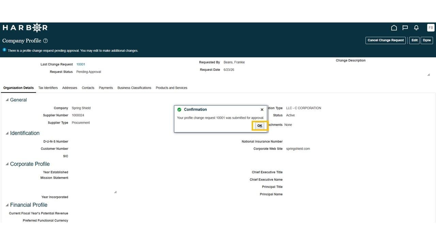Click the springshield.com website text
This screenshot has width=436, height=245.
[x=298, y=149]
